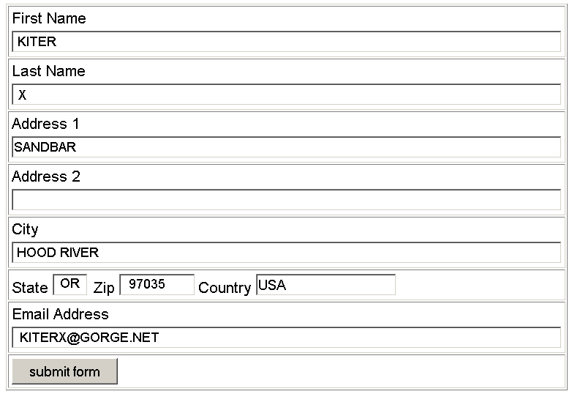Select the Address 1 field containing SANDBAR

coord(286,147)
